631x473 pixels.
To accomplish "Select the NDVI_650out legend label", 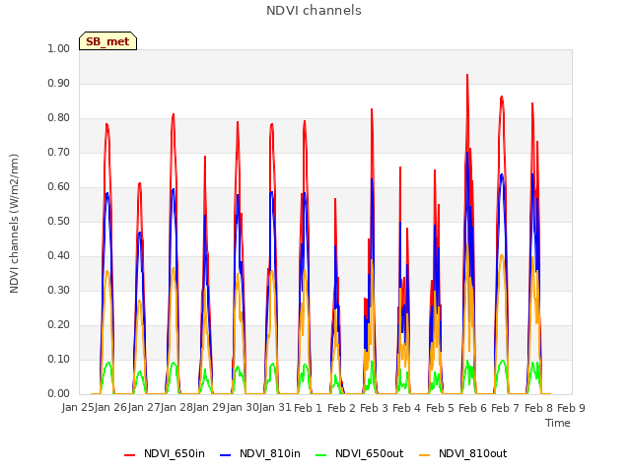I will [370, 453].
